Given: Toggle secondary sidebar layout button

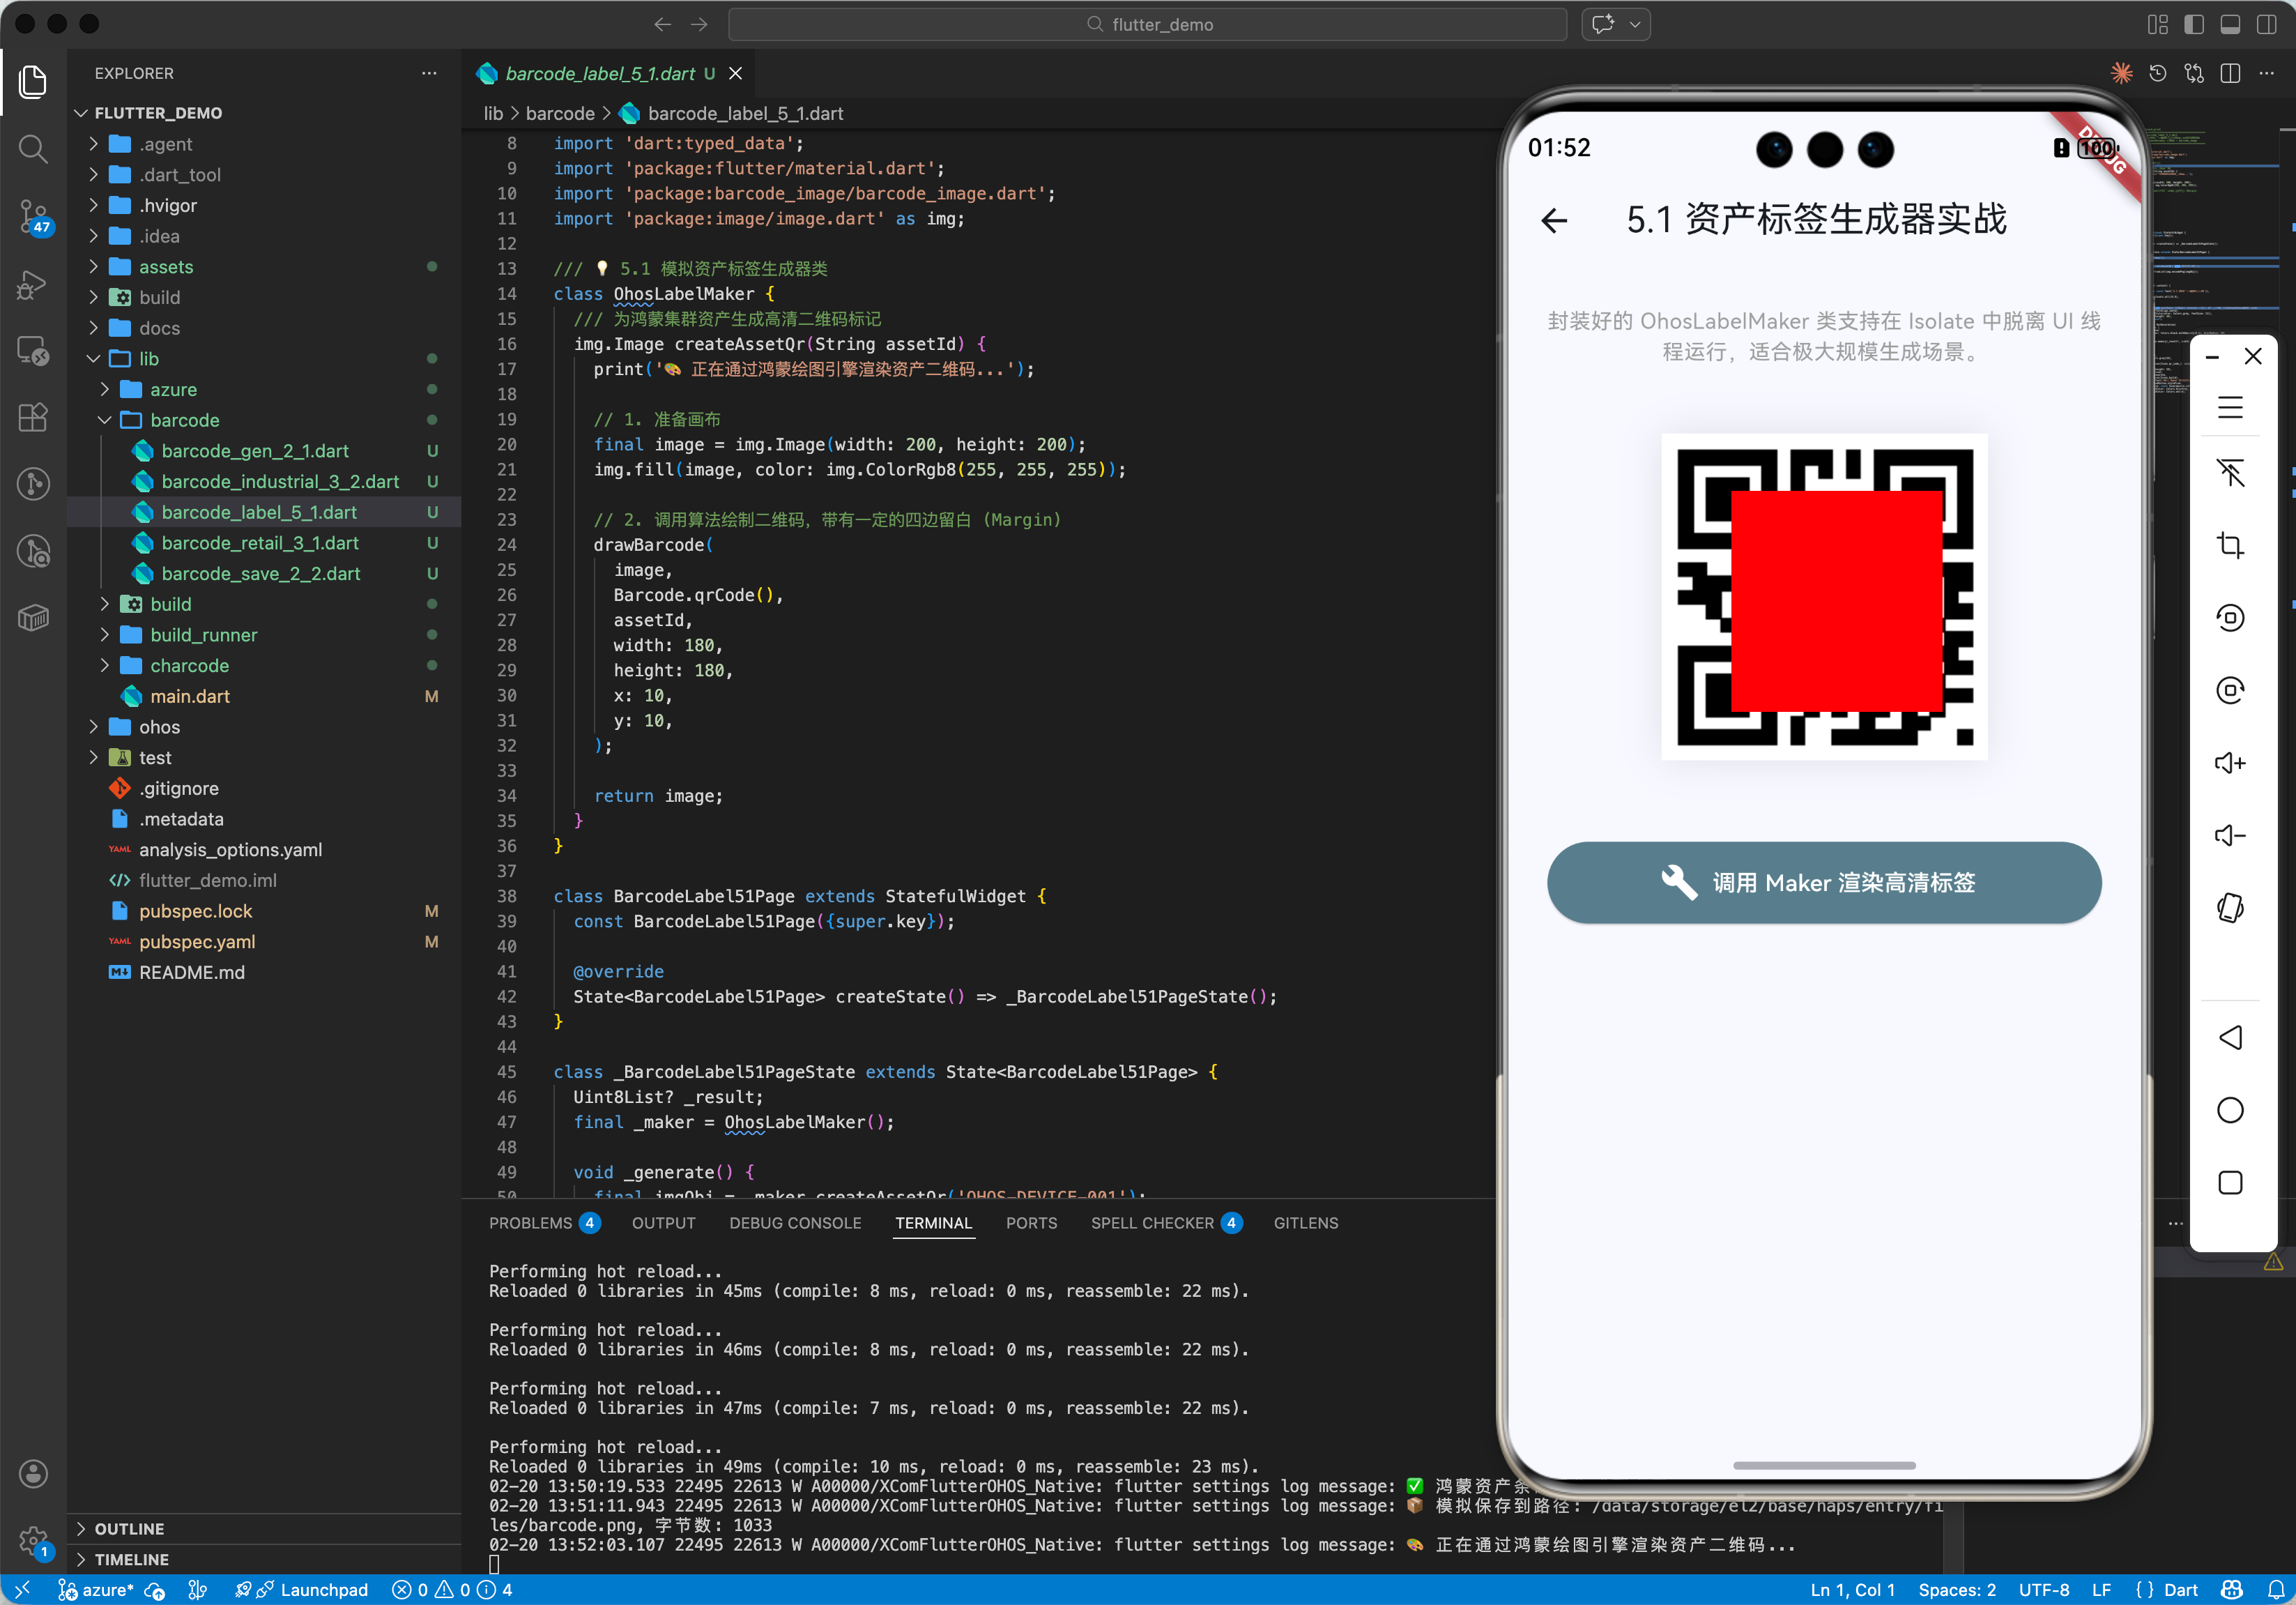Looking at the screenshot, I should click(2266, 24).
